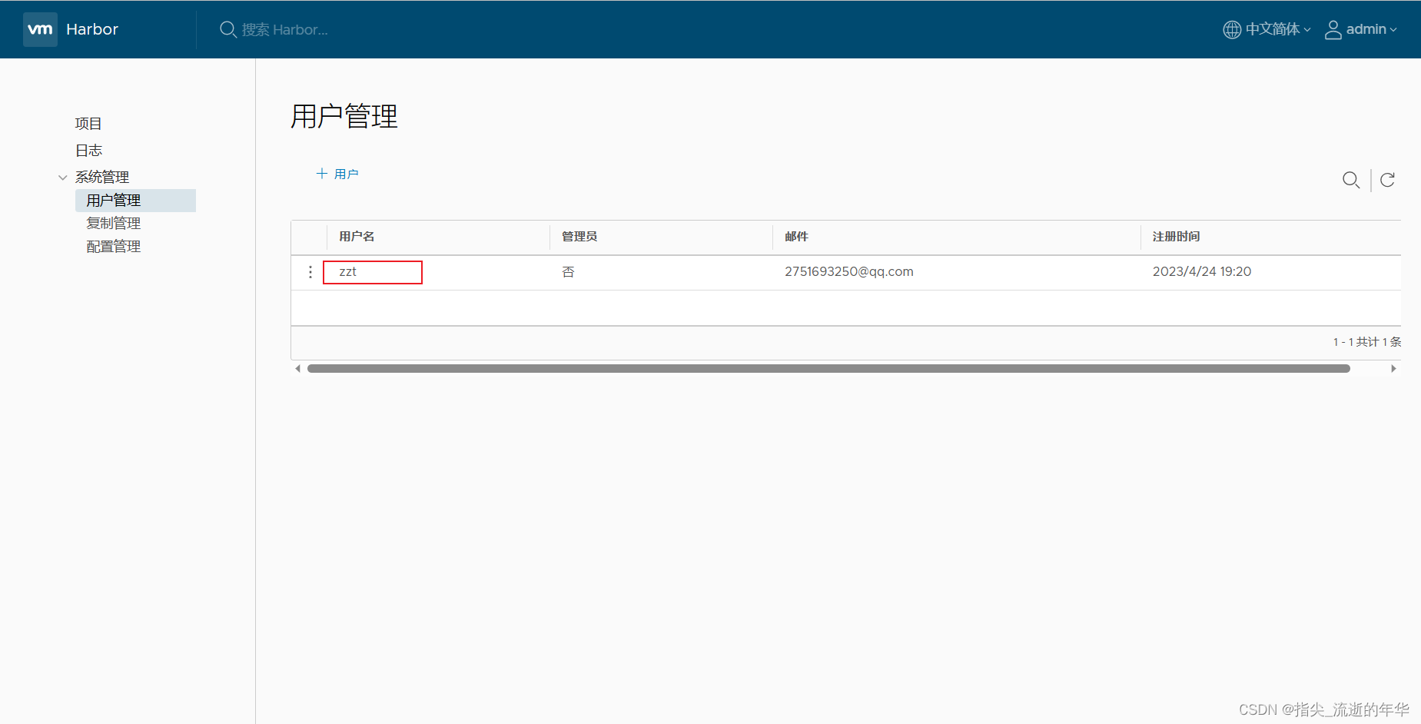The width and height of the screenshot is (1421, 724).
Task: Click the date 2023/4/24 19:20
Action: click(1202, 272)
